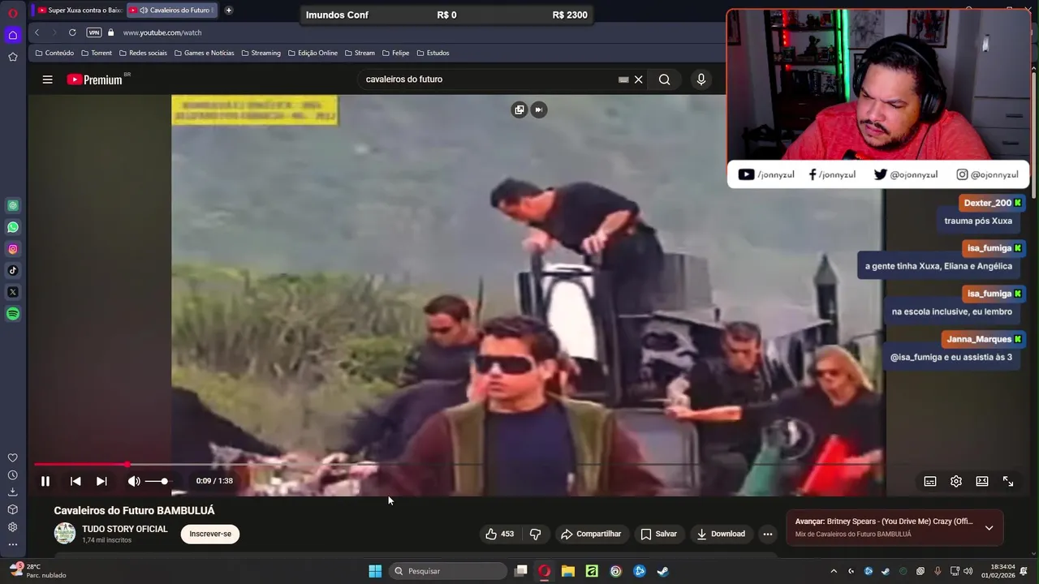Go back in browser history
1039x584 pixels.
pyautogui.click(x=37, y=32)
